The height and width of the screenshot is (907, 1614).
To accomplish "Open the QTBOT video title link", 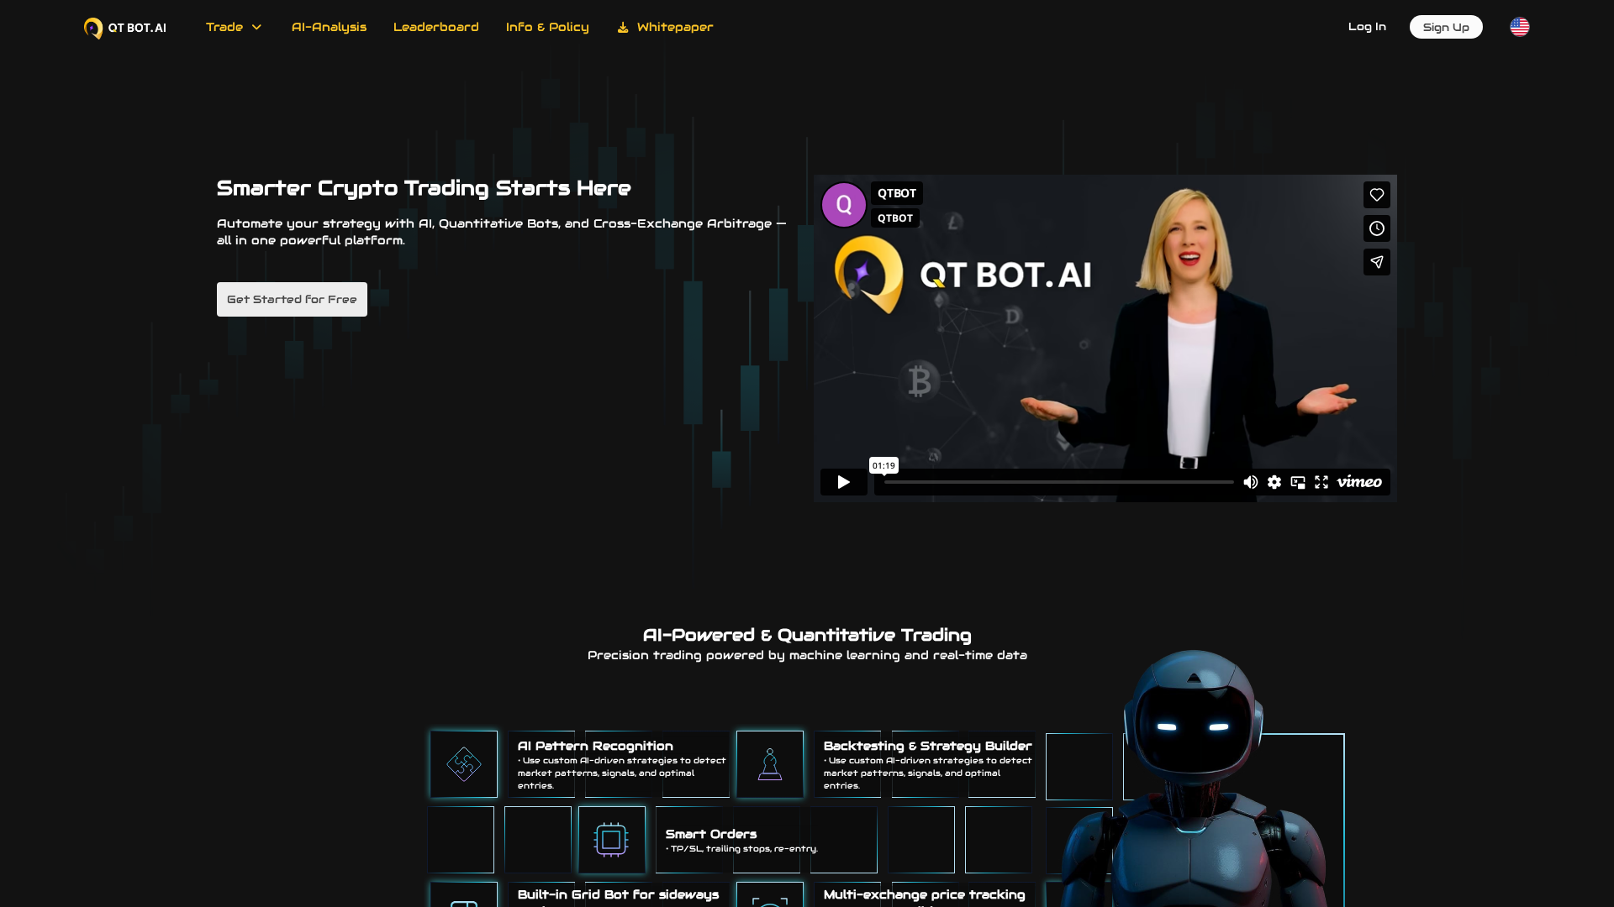I will pos(896,193).
